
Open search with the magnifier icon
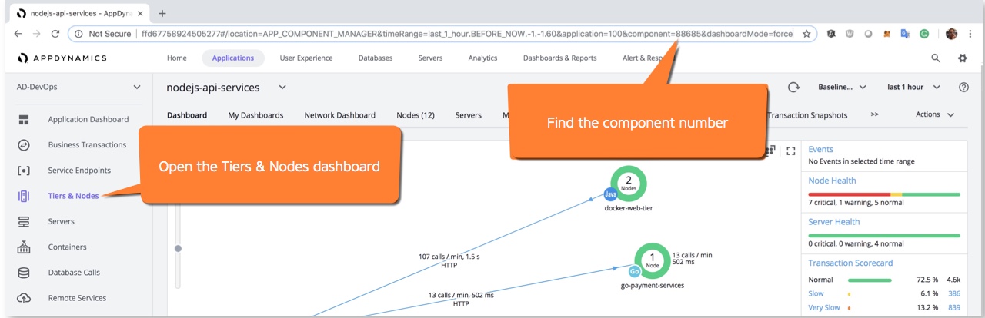click(936, 58)
